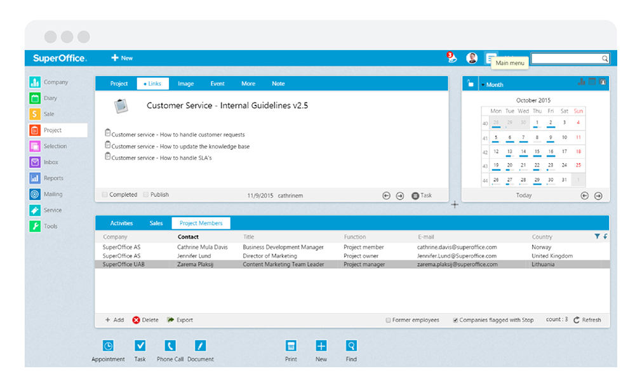Click the Refresh button
The height and width of the screenshot is (381, 635).
(x=587, y=320)
